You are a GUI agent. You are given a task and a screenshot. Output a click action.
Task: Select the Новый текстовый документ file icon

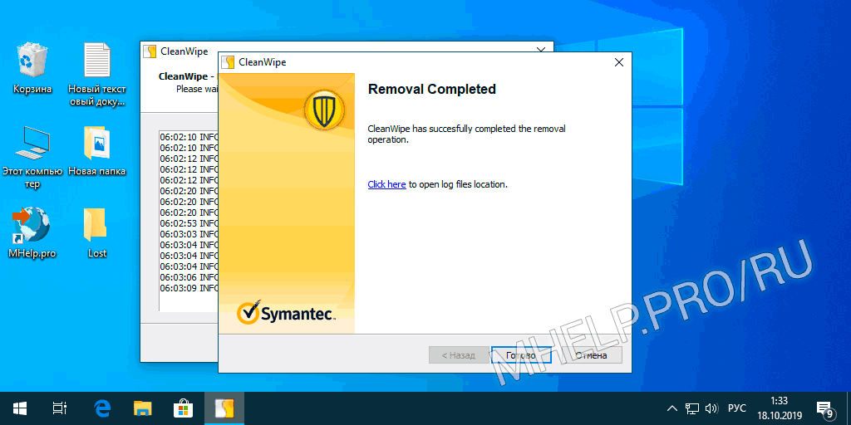click(97, 74)
